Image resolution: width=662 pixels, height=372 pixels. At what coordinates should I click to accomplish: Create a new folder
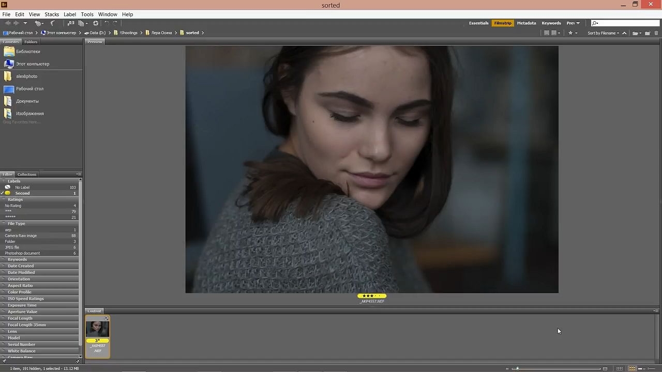click(x=647, y=33)
